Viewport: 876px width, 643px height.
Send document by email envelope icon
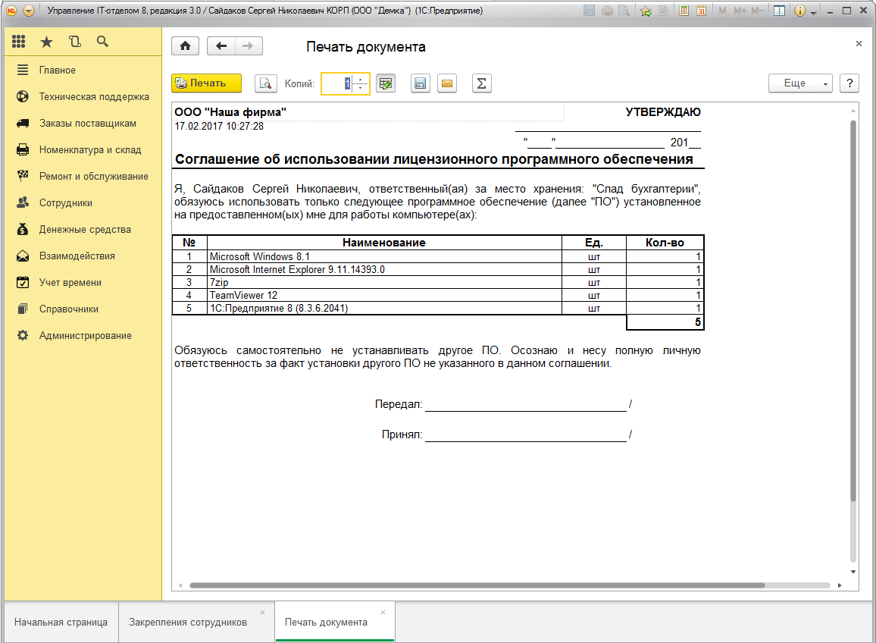pos(447,83)
